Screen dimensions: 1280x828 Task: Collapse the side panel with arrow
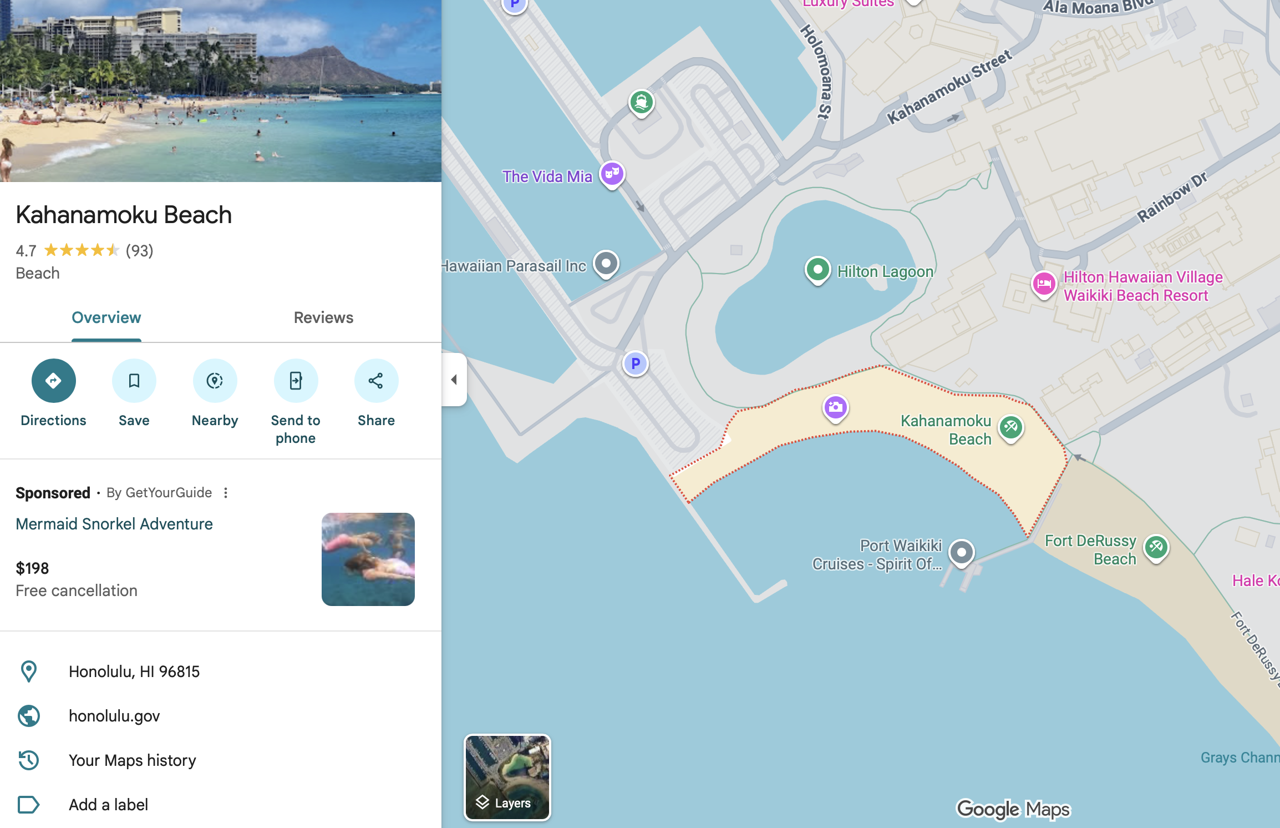click(x=454, y=380)
